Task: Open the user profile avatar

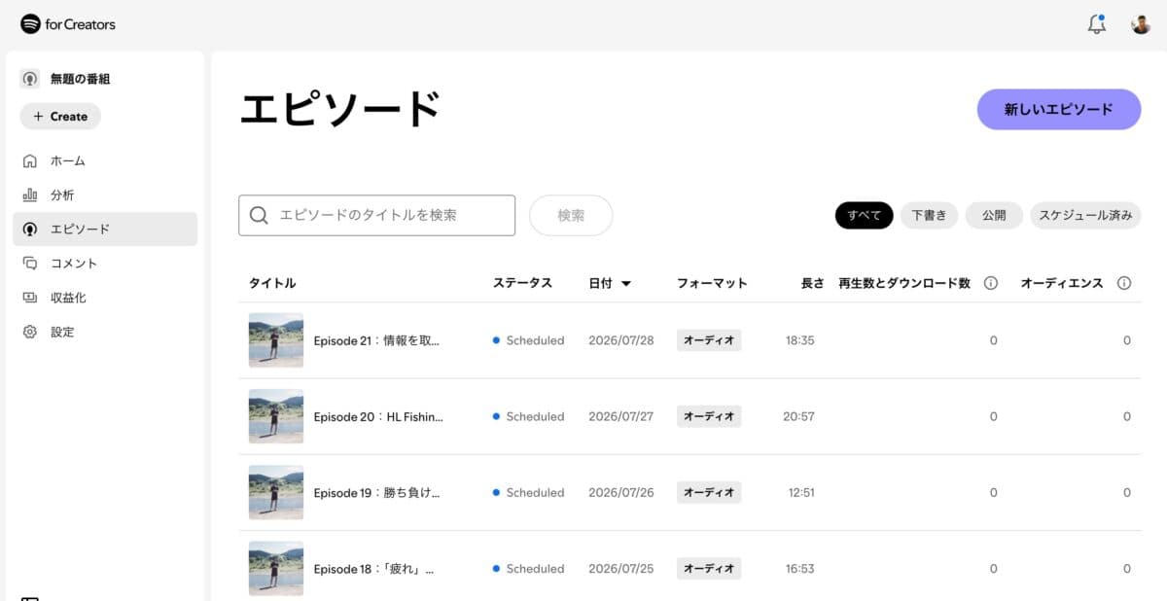Action: [x=1141, y=24]
